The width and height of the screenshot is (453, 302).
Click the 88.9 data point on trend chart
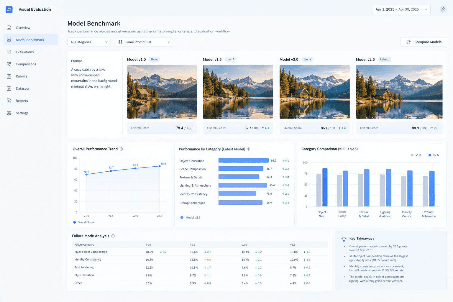coord(160,166)
